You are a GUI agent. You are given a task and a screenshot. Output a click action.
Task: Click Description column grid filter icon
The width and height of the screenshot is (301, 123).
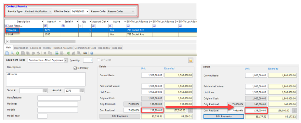click(x=7, y=26)
